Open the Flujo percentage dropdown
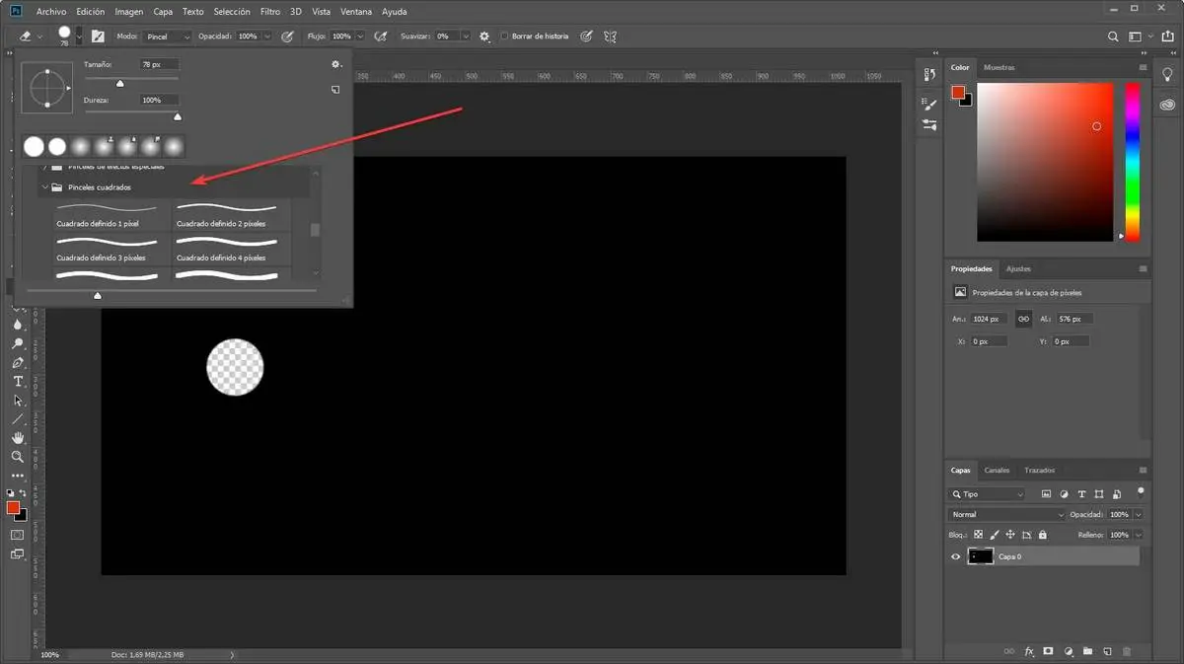The image size is (1184, 664). [359, 37]
